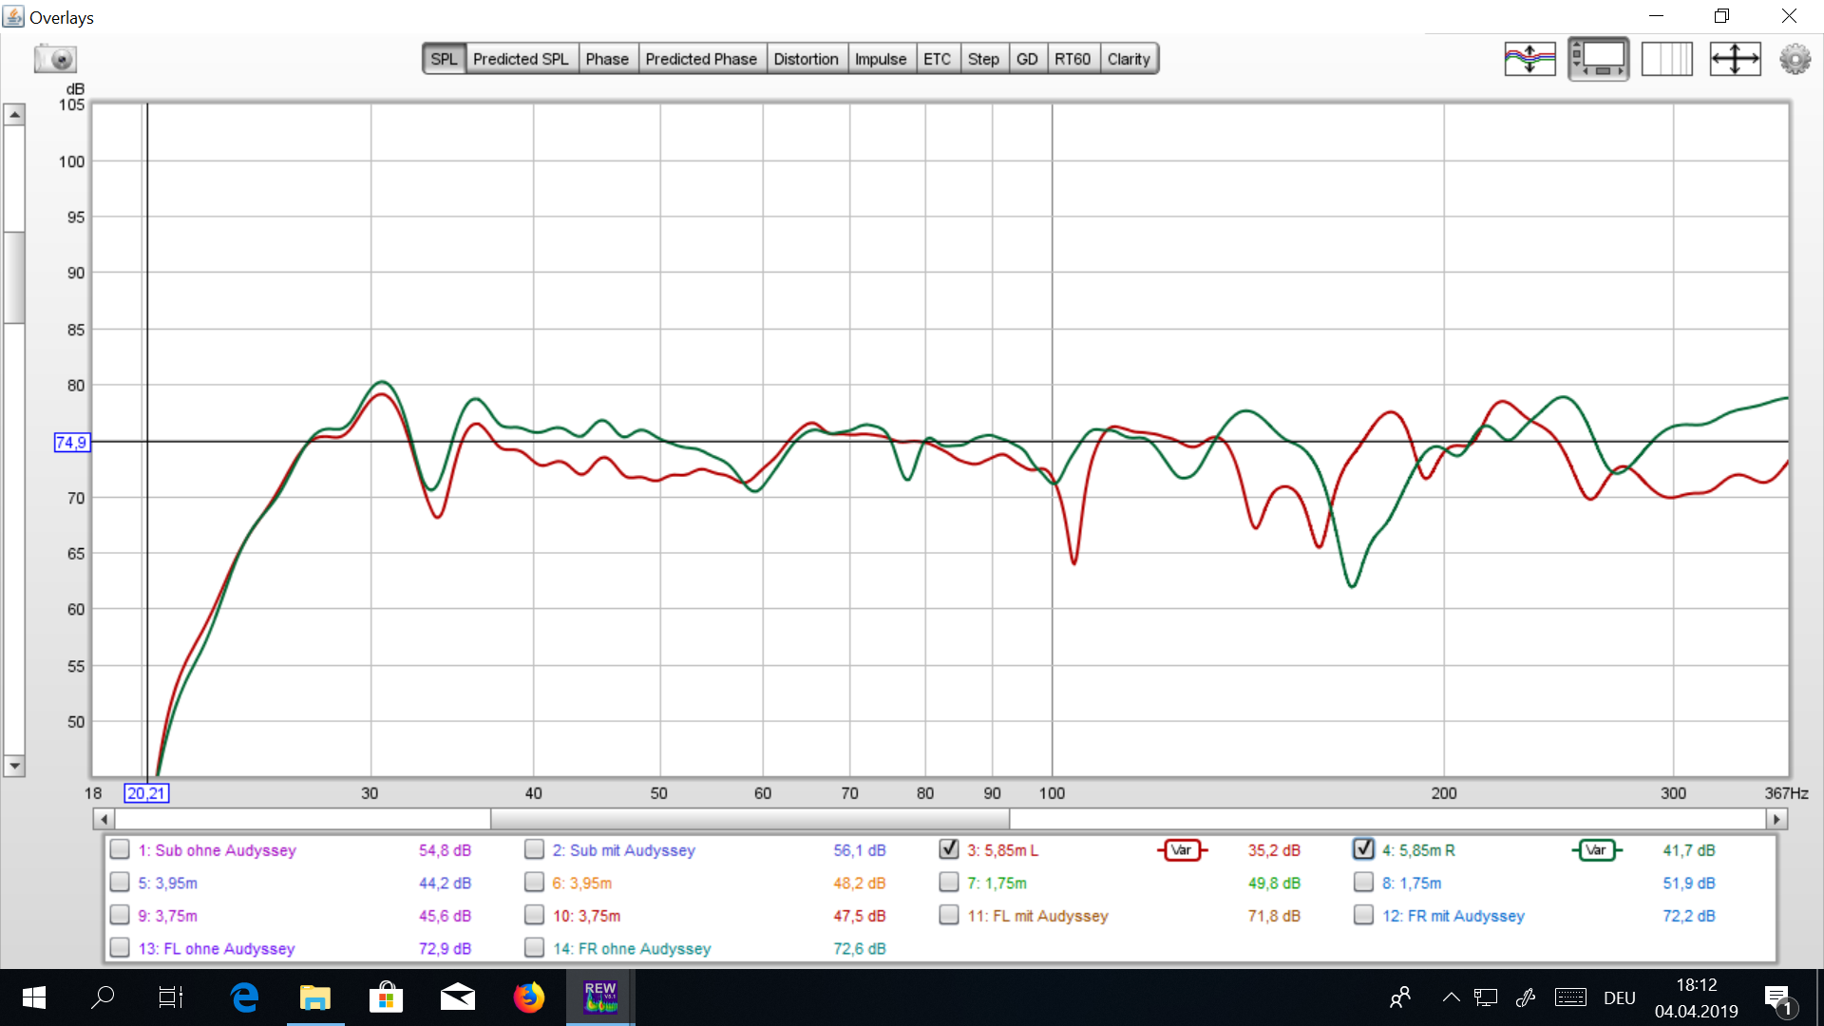Enable trace 12: FR mit Audyssey
The image size is (1824, 1026).
click(x=1364, y=915)
